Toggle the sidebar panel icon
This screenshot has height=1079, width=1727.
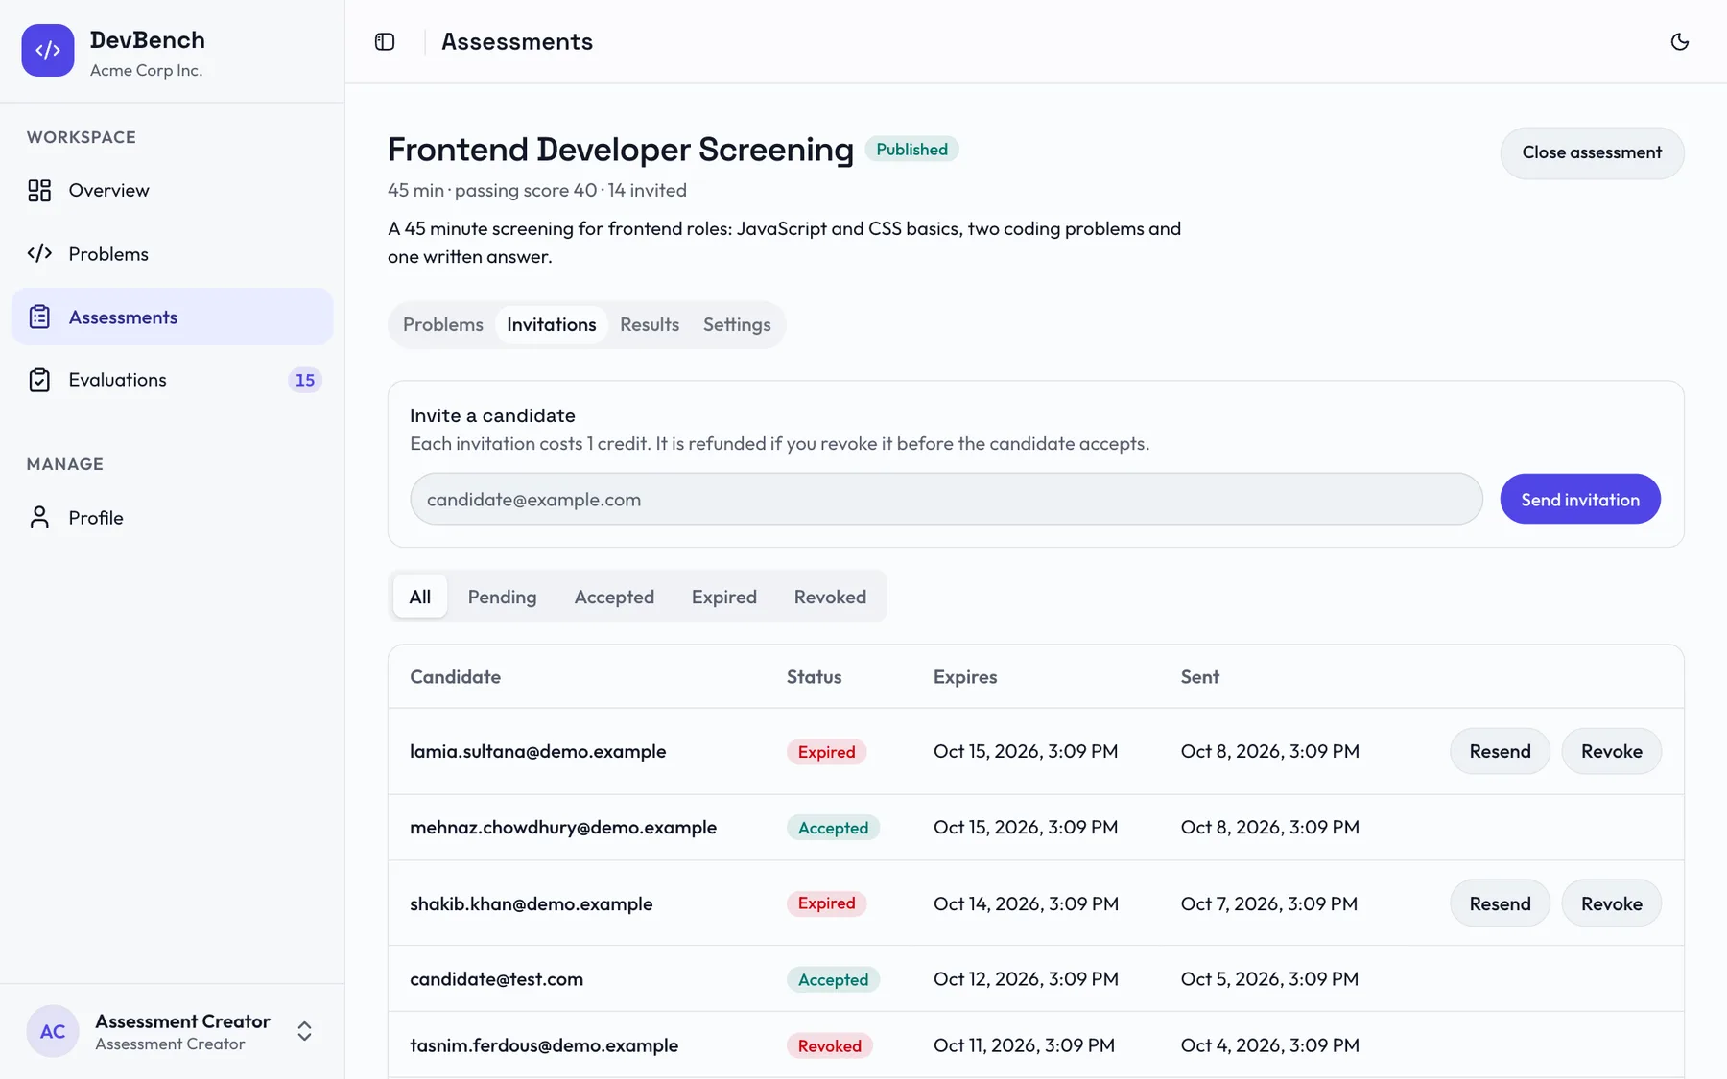click(385, 41)
